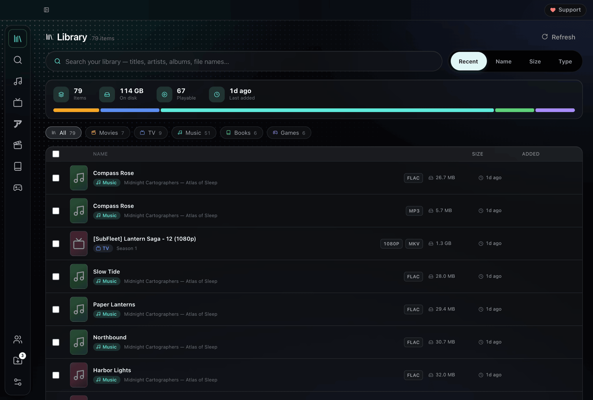The width and height of the screenshot is (593, 400).
Task: Open the Harbor Lights track artwork
Action: (x=79, y=375)
